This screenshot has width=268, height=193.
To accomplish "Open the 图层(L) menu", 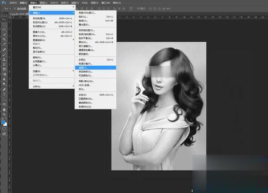I will tap(43, 3).
